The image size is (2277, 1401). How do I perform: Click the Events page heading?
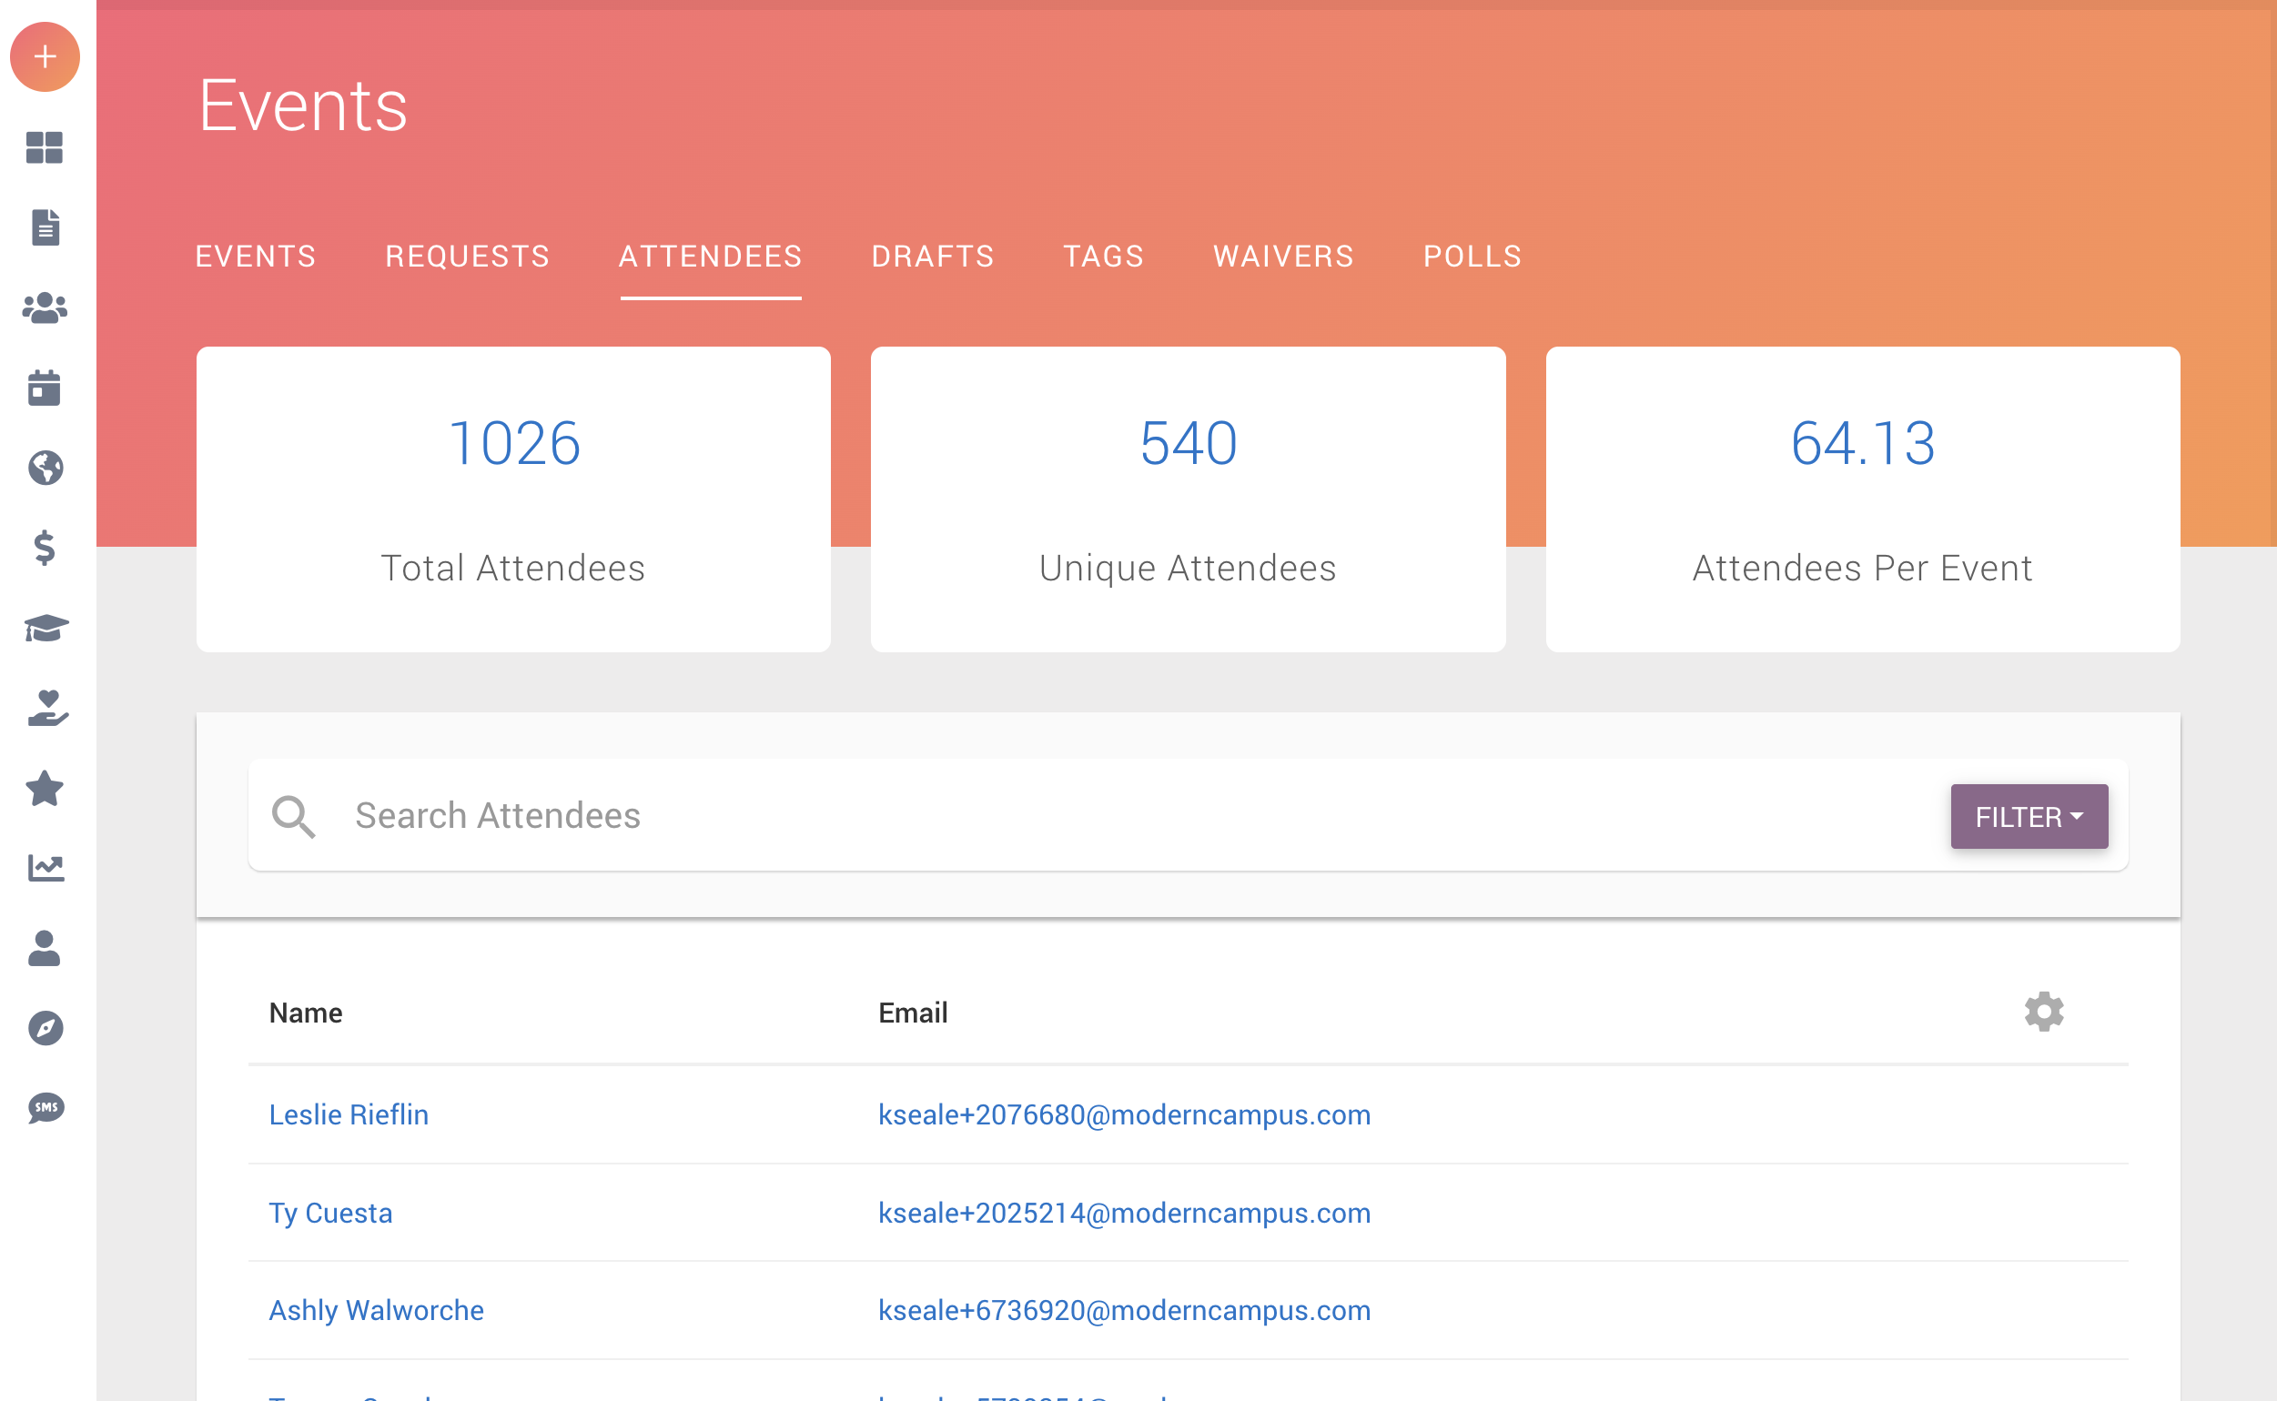[x=303, y=105]
